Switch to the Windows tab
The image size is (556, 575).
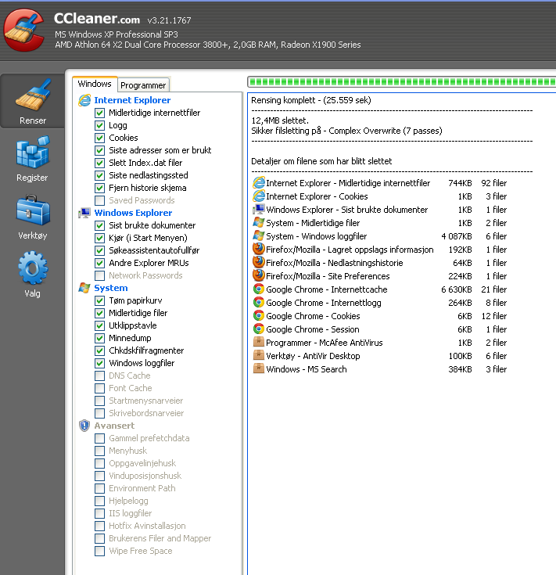point(95,84)
